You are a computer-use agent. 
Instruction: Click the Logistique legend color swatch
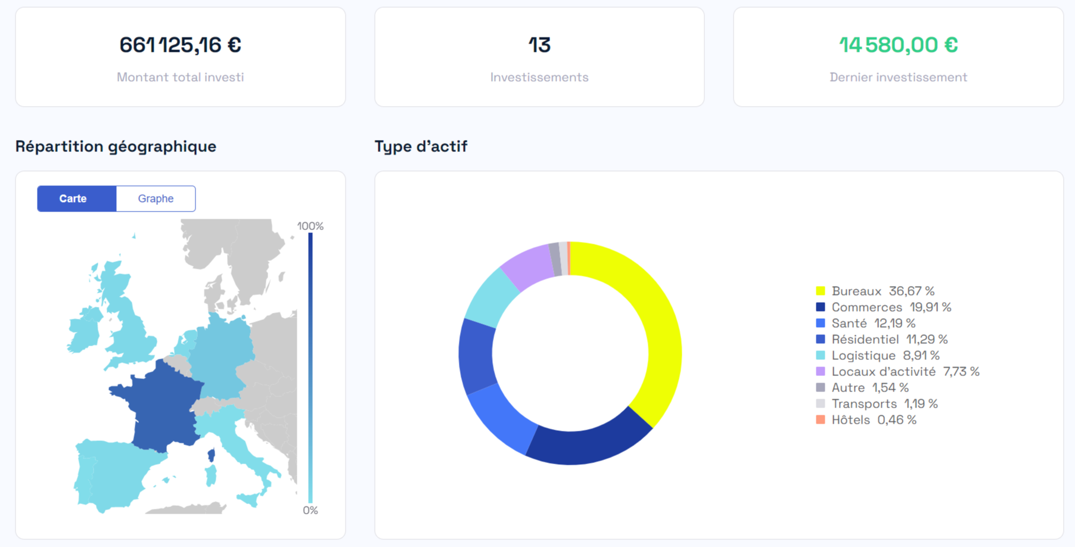pyautogui.click(x=821, y=355)
